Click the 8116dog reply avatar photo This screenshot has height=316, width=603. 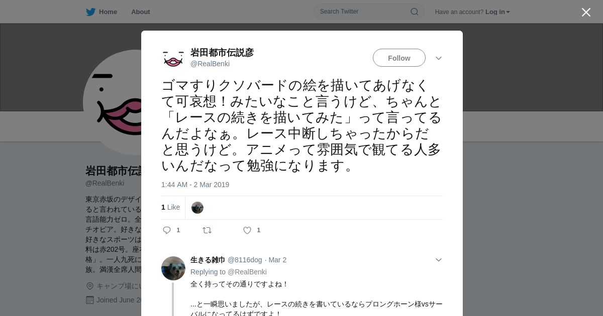point(173,268)
